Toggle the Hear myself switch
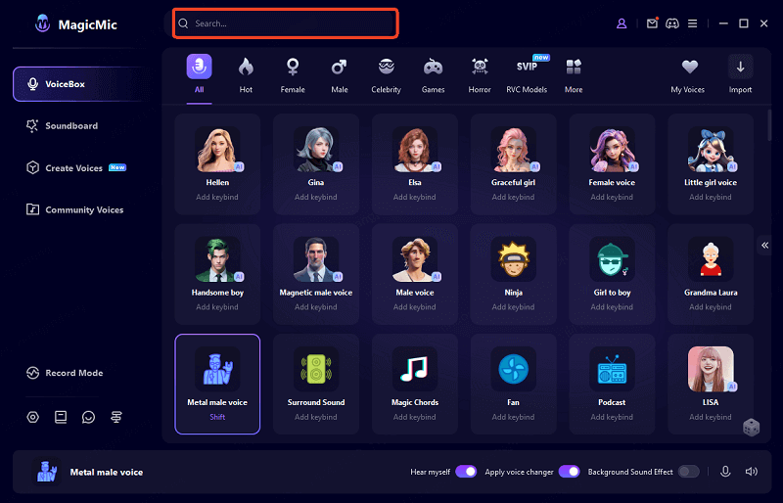This screenshot has height=503, width=783. 466,472
